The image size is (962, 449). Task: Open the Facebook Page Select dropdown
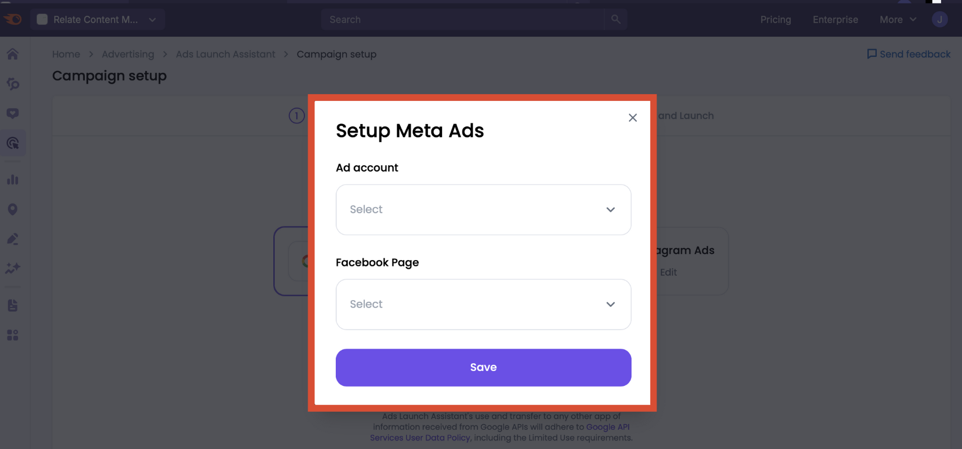[483, 304]
